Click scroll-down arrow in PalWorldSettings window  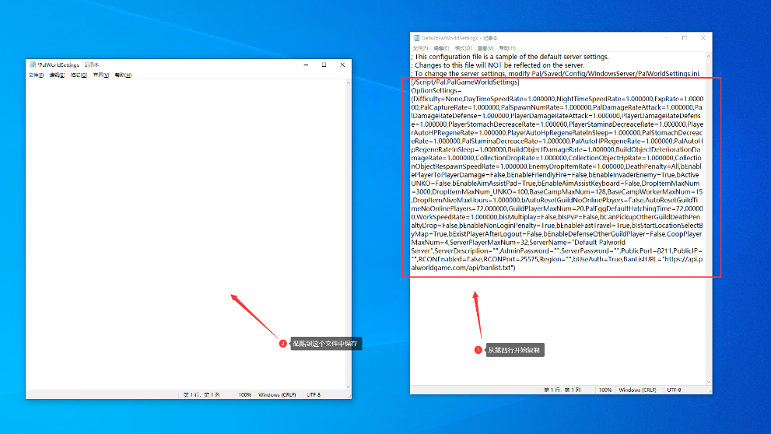click(x=348, y=387)
